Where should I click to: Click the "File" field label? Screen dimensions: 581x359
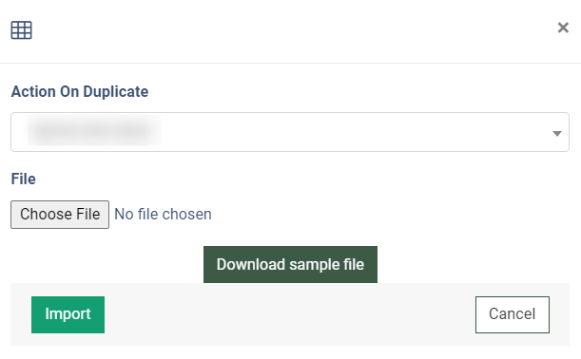24,179
